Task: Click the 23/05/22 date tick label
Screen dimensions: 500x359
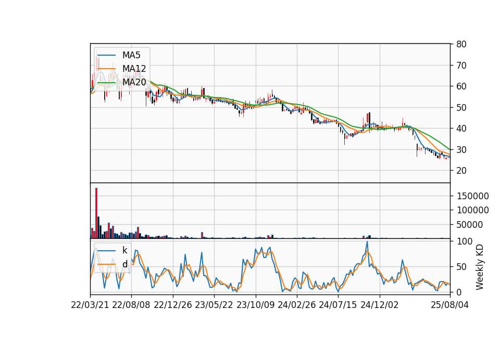Action: click(214, 305)
